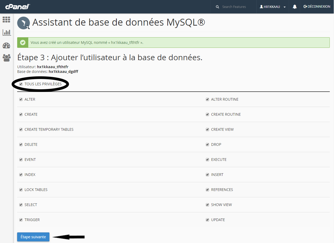Uncheck the INSERT privilege

(x=207, y=175)
